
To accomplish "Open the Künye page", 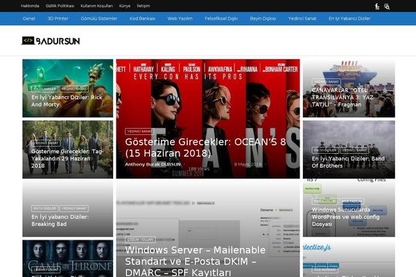I will (x=125, y=6).
